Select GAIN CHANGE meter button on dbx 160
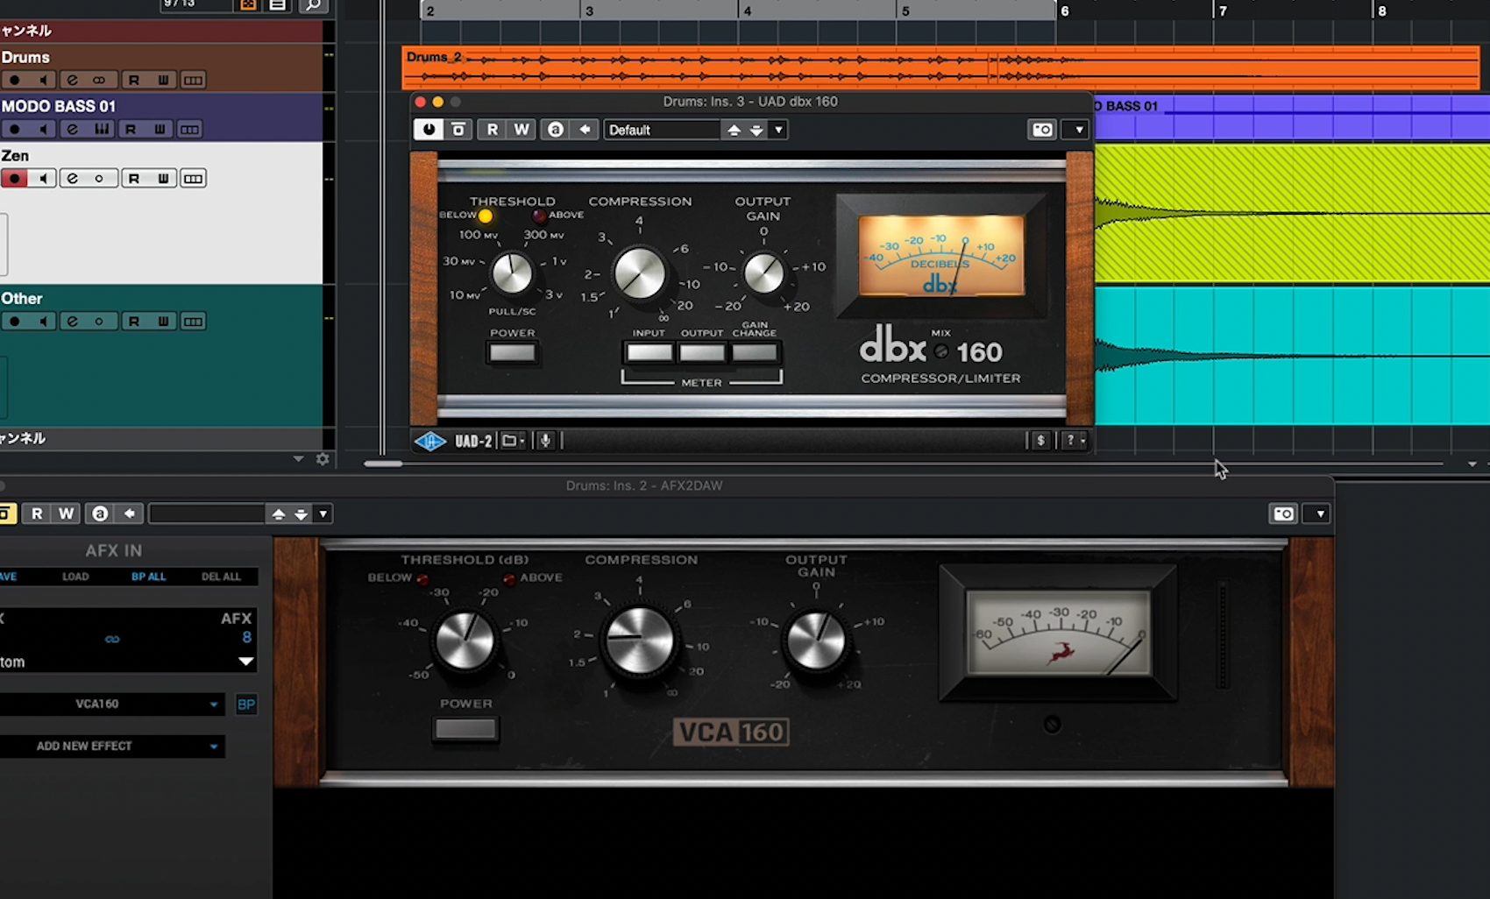Image resolution: width=1490 pixels, height=899 pixels. coord(754,353)
